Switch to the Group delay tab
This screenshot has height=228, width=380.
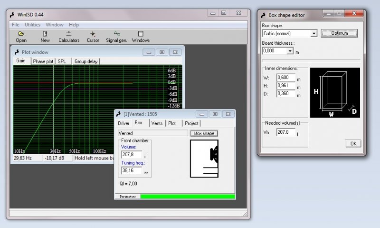[86, 61]
